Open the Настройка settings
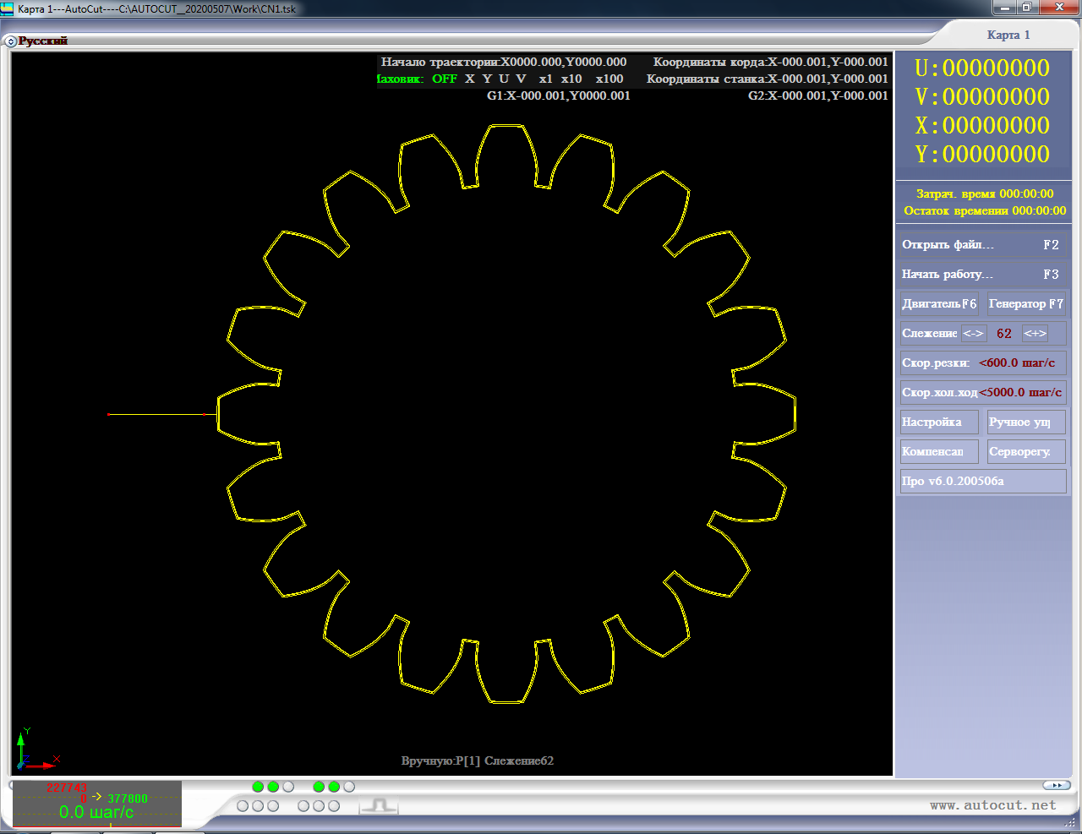Viewport: 1082px width, 834px height. 939,422
